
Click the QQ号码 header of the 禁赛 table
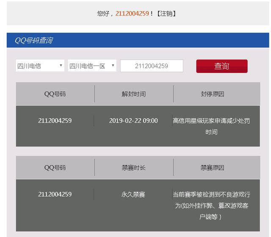pyautogui.click(x=55, y=167)
